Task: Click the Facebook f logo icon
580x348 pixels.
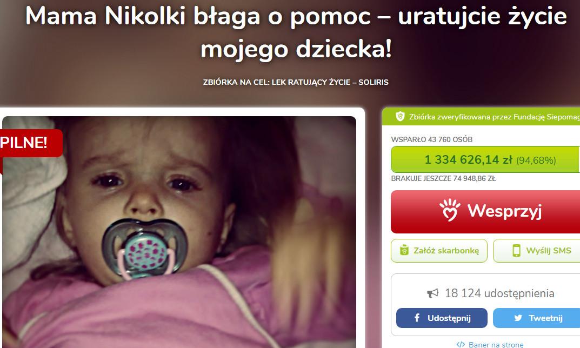Action: coord(417,318)
